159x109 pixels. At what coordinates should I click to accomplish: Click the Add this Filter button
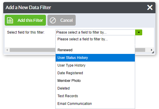[25, 20]
